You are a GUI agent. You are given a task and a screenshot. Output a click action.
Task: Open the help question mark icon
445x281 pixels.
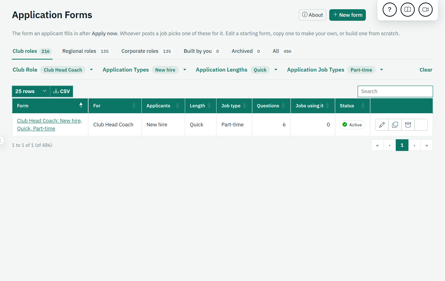[390, 10]
